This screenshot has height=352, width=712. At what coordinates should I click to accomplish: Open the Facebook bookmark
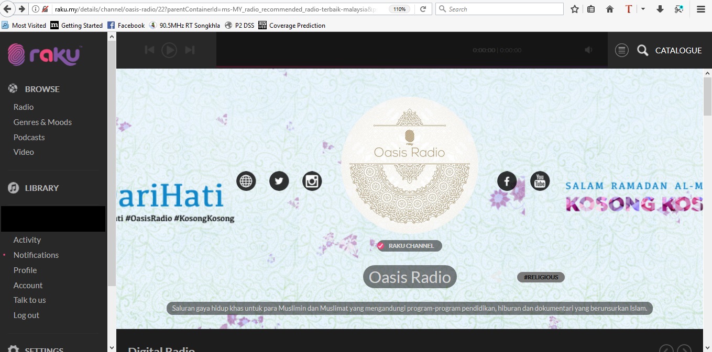click(126, 25)
